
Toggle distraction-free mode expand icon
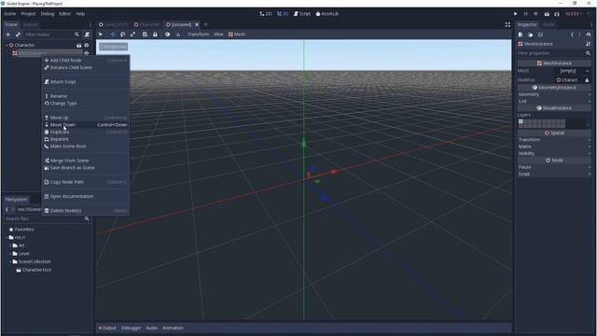coord(507,24)
